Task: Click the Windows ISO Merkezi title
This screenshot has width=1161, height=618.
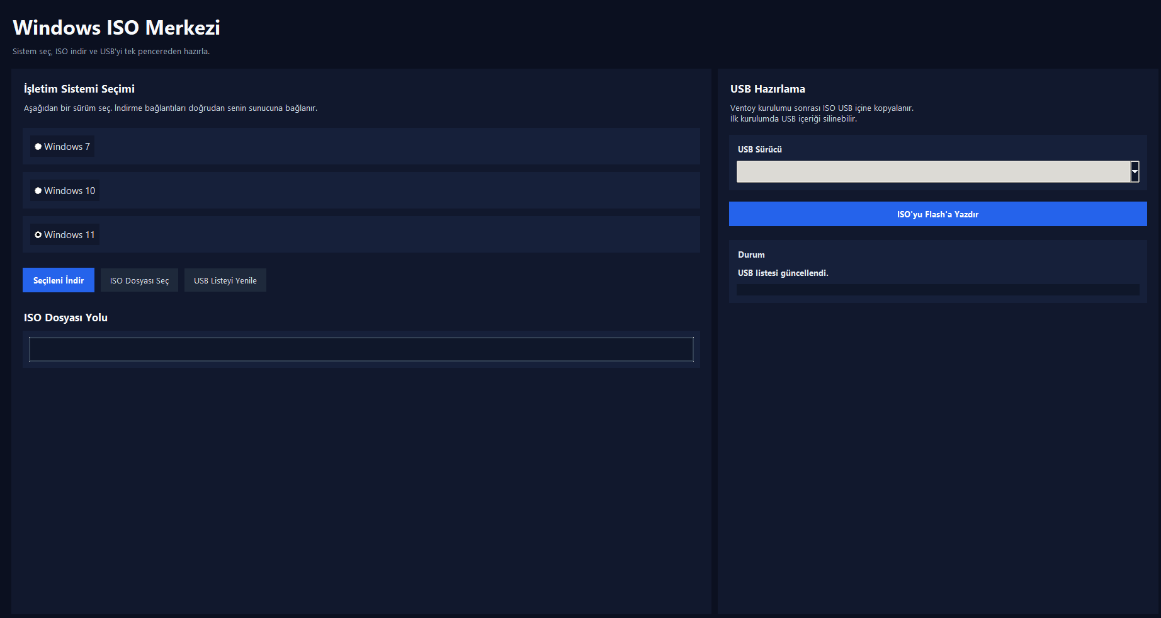Action: 116,28
